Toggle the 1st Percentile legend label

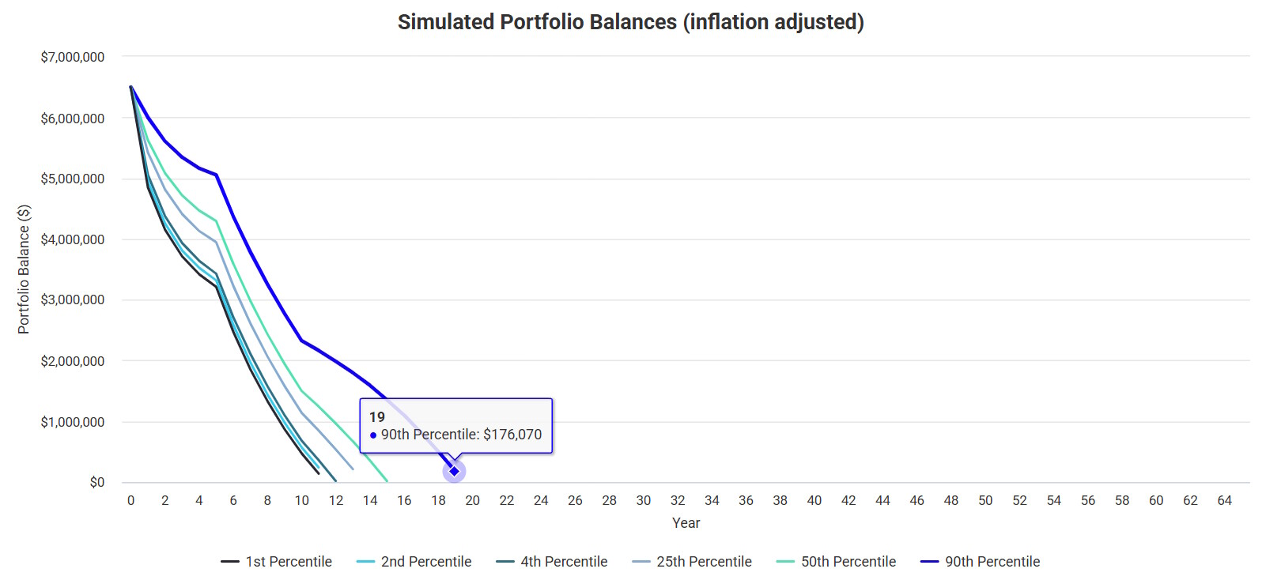click(289, 562)
